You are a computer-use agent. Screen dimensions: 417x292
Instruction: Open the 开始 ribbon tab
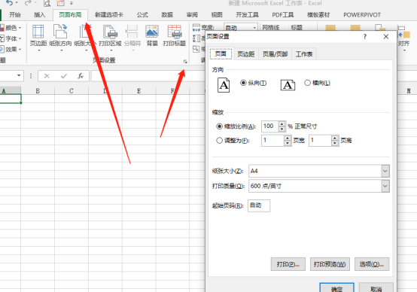(x=14, y=15)
